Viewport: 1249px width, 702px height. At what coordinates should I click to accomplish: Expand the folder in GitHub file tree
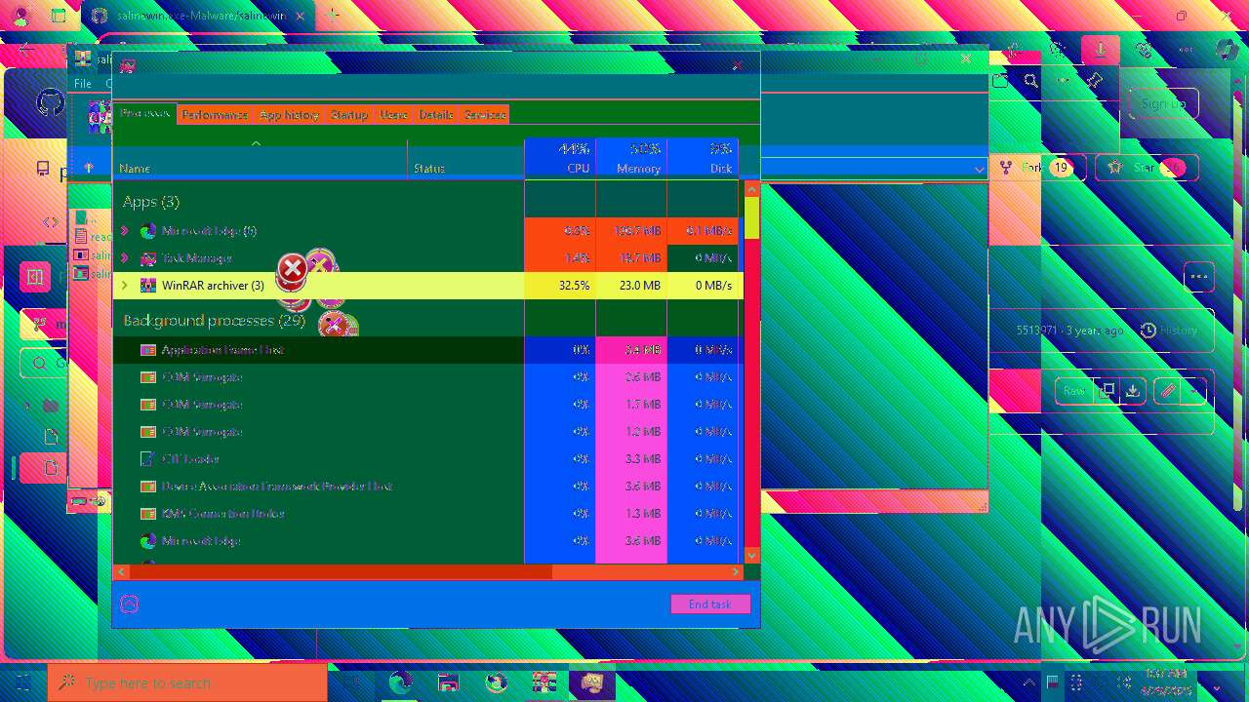(x=28, y=406)
